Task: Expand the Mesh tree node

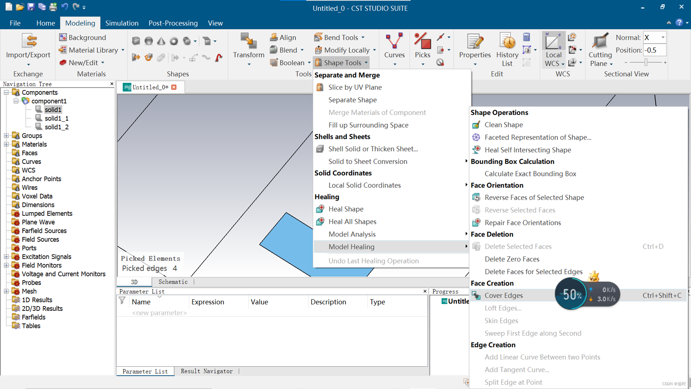Action: (x=6, y=291)
